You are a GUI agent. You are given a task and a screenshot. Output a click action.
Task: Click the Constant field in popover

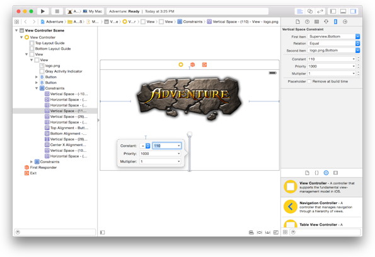(x=167, y=146)
